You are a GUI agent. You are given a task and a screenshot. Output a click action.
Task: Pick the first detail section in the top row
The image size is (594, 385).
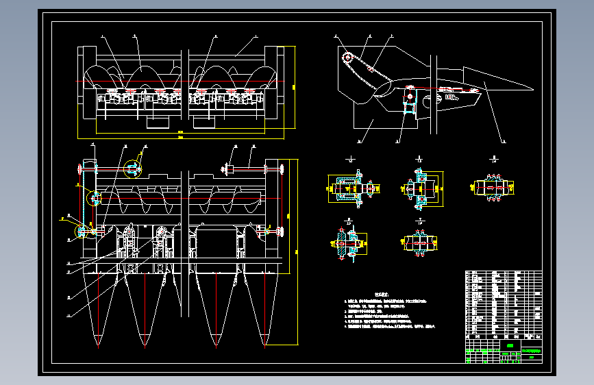(x=353, y=188)
